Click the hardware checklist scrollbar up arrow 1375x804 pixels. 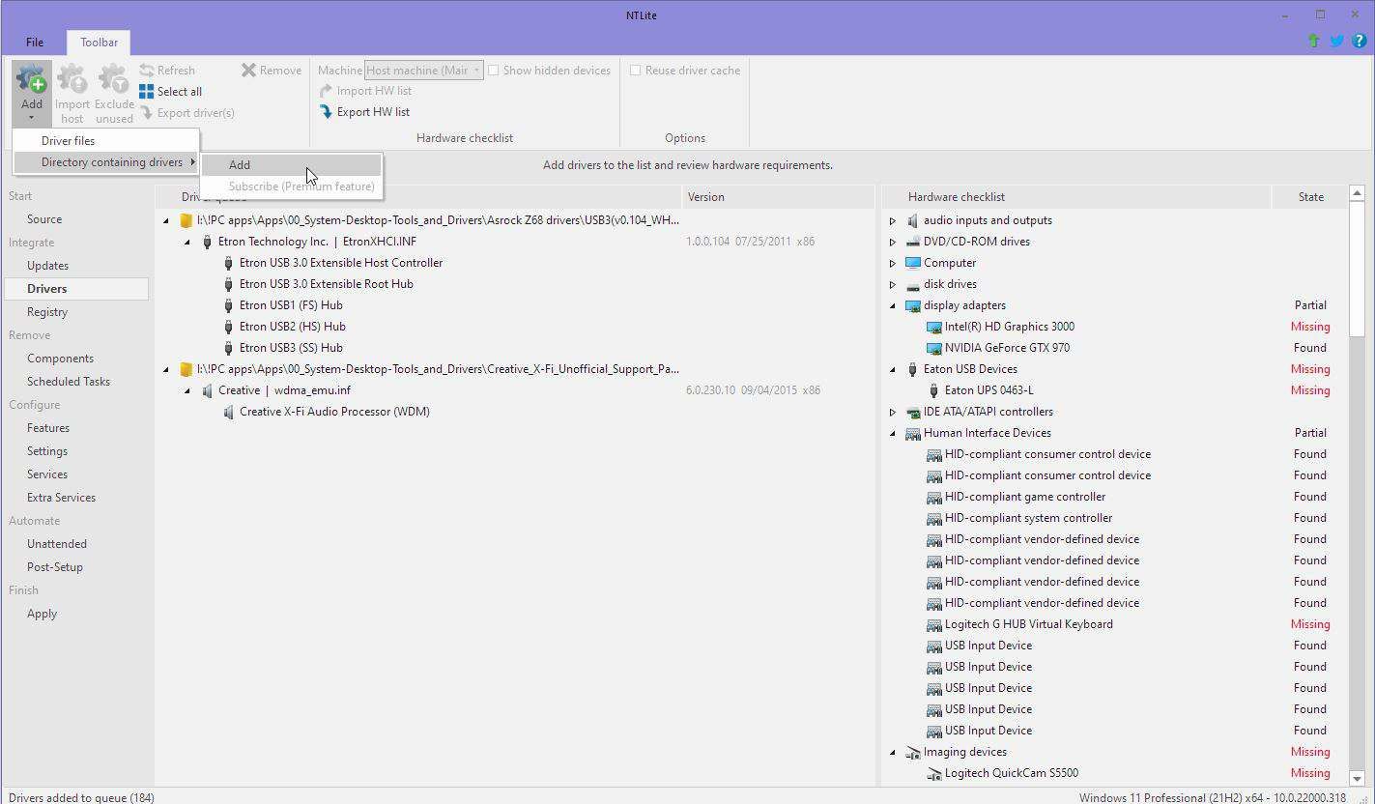[1356, 193]
